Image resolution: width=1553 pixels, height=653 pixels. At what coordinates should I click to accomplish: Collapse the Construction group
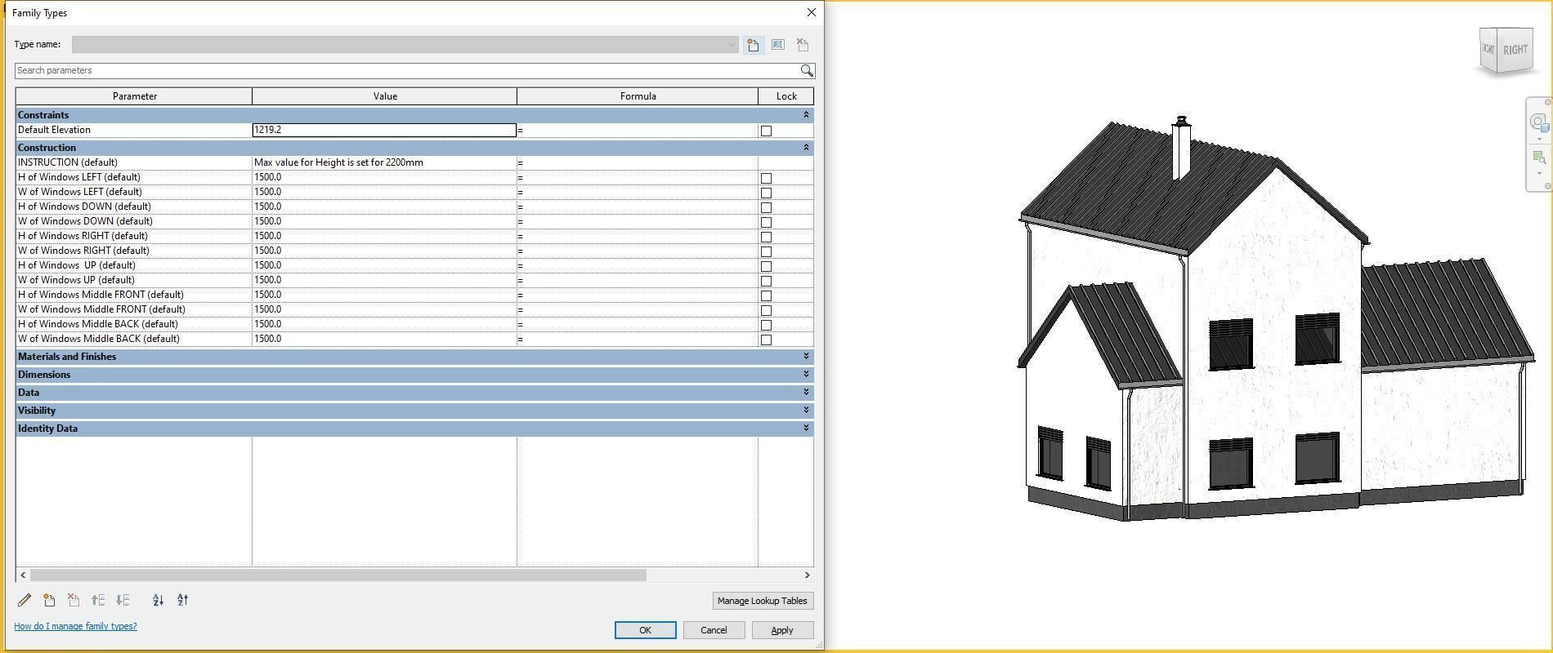(x=806, y=148)
